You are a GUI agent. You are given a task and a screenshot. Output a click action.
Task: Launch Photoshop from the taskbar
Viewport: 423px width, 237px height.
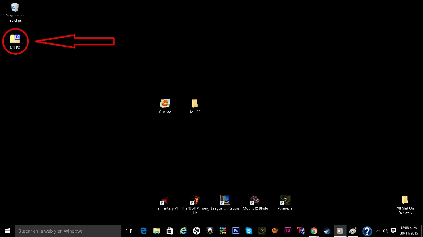(x=236, y=231)
